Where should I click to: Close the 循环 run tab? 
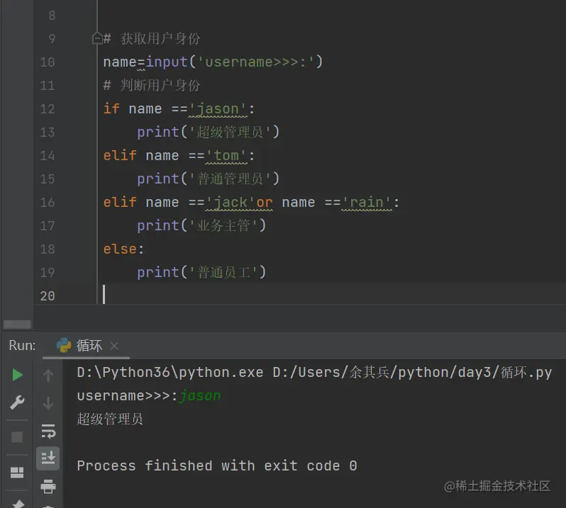(114, 346)
